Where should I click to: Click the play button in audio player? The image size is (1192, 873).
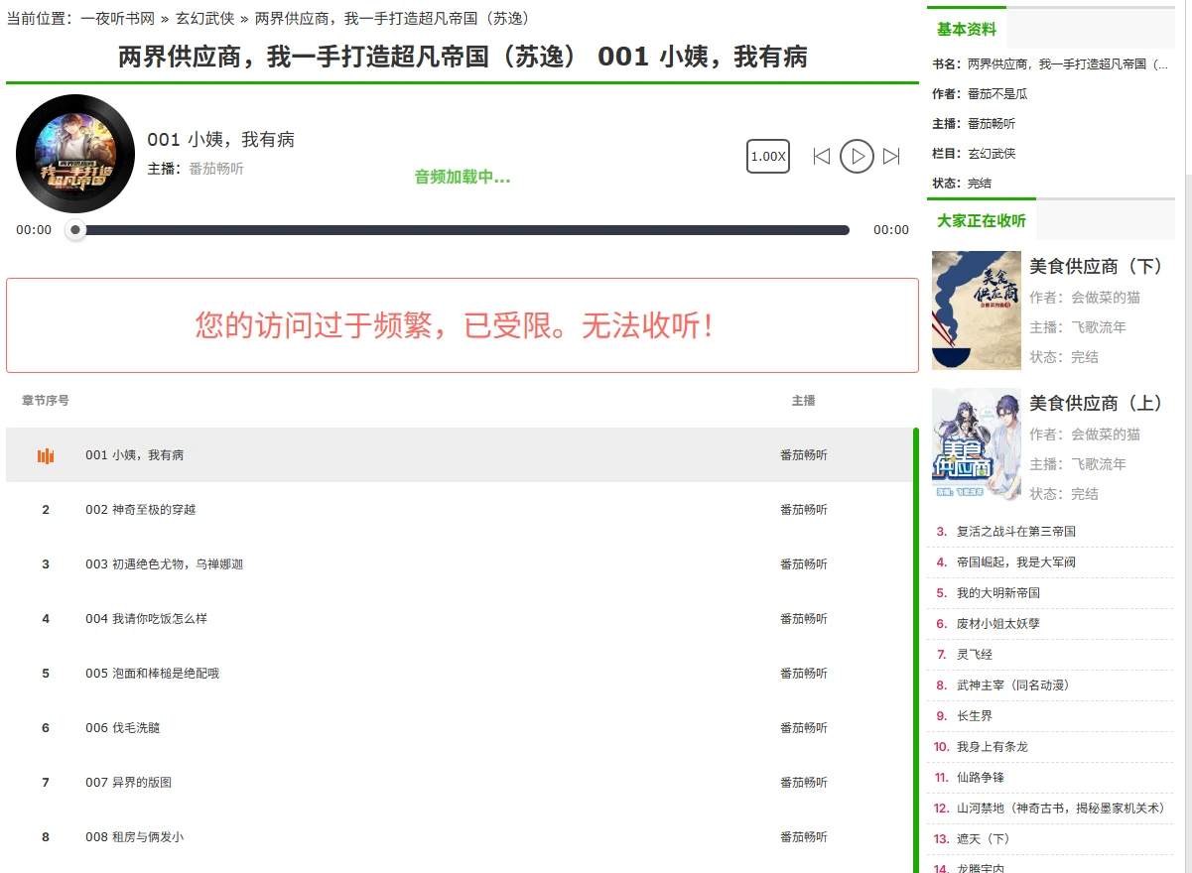[857, 157]
